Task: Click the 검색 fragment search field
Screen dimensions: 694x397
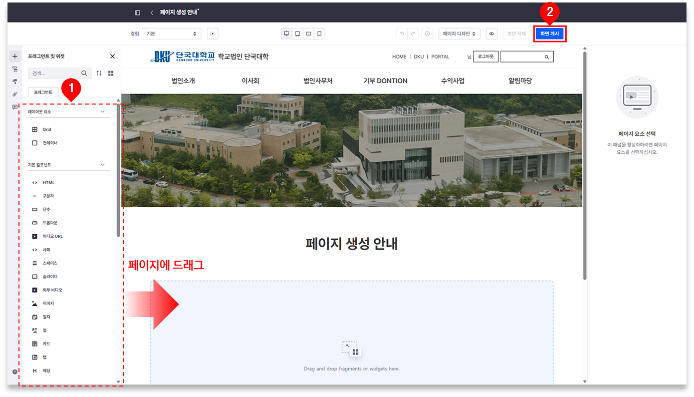Action: 54,73
